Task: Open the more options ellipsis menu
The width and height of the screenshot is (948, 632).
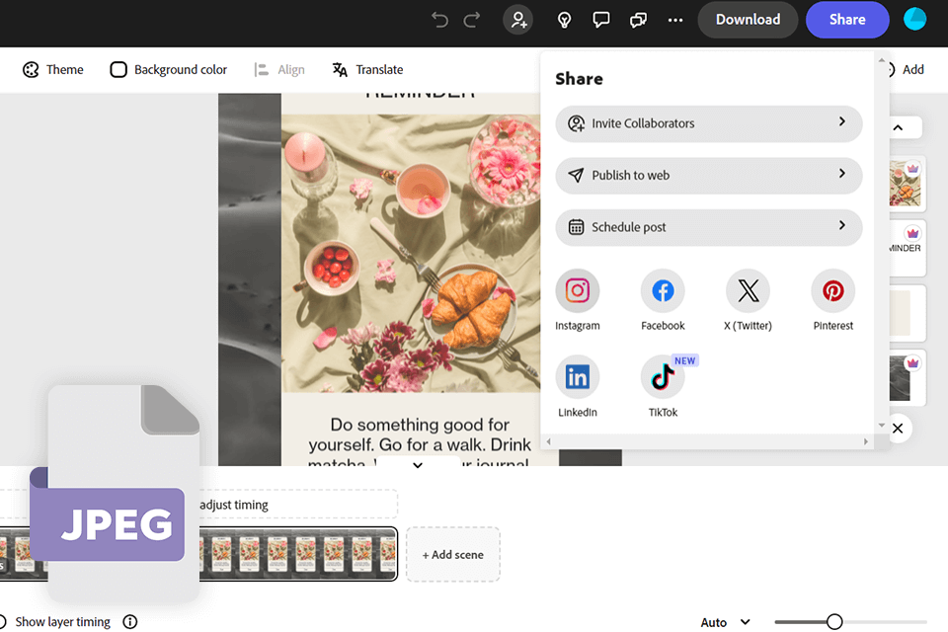Action: coord(675,20)
